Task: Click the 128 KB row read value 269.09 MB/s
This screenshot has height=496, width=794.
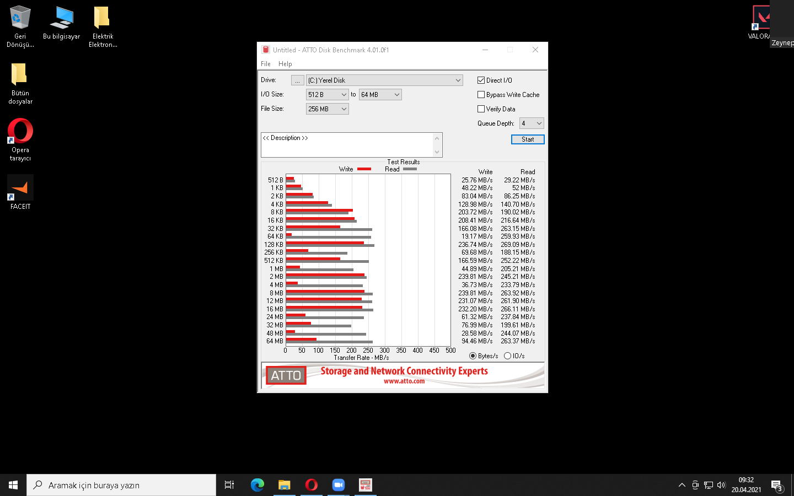Action: point(518,245)
